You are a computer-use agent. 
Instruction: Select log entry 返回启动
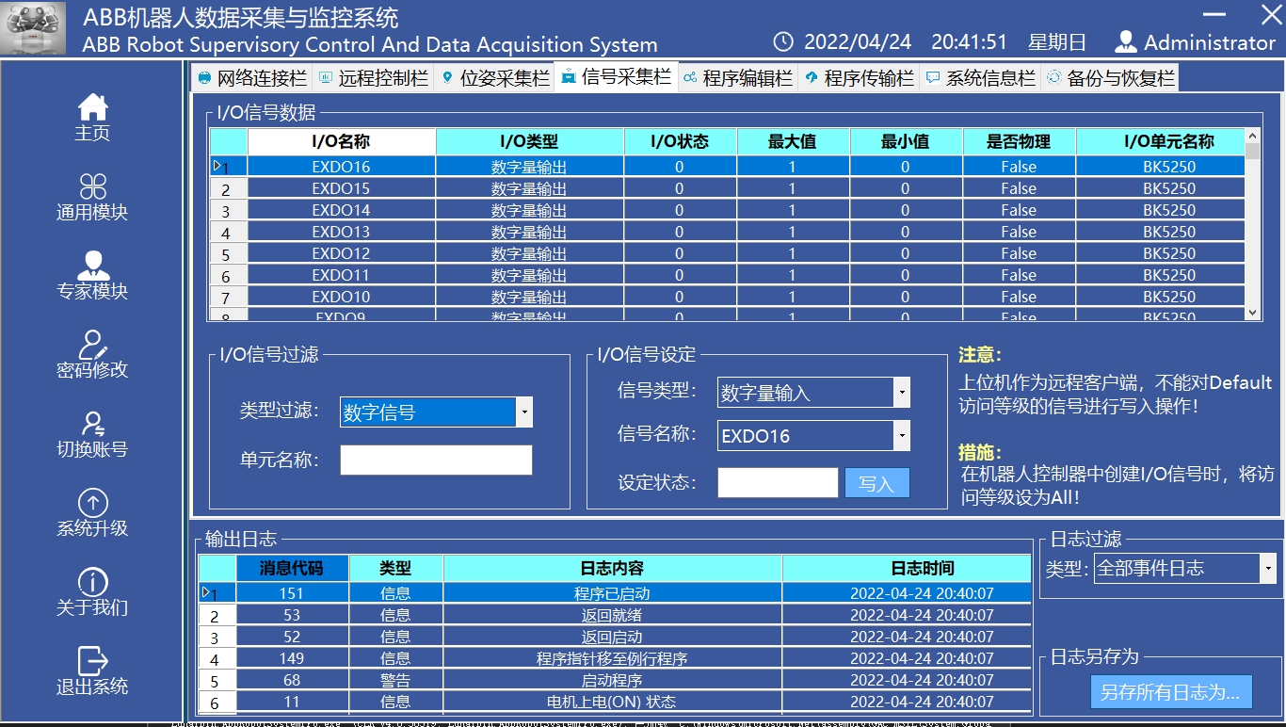tap(612, 637)
